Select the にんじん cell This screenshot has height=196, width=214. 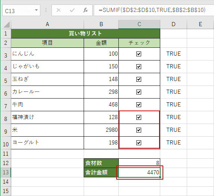(x=47, y=54)
